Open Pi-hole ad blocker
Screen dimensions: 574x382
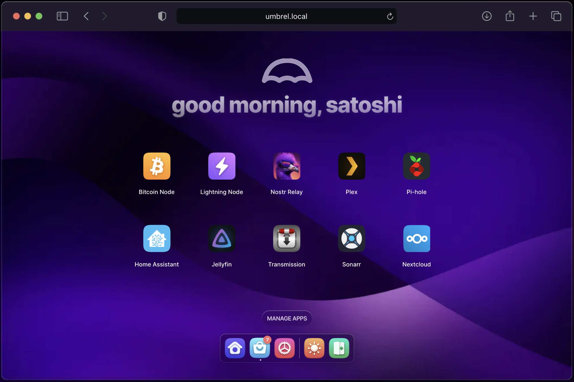coord(416,166)
